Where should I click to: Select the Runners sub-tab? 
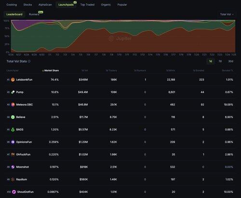[34, 14]
